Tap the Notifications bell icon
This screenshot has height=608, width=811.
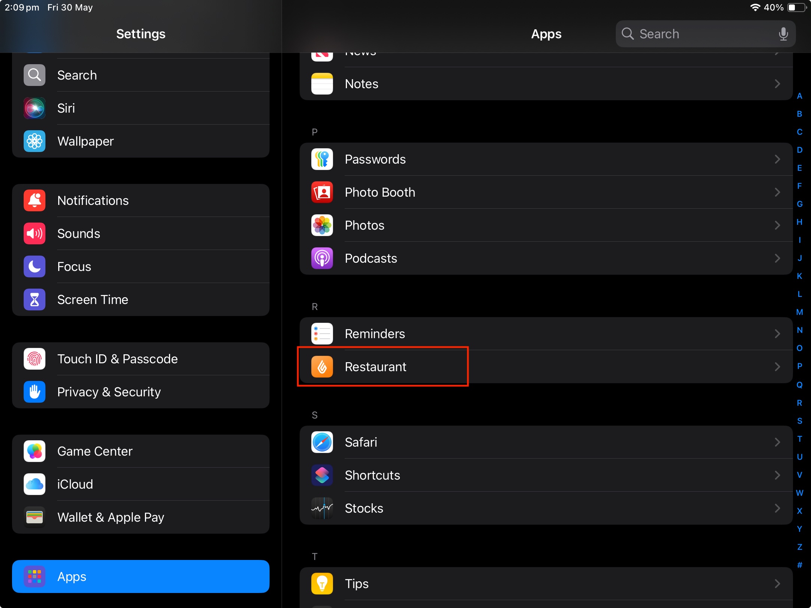35,200
